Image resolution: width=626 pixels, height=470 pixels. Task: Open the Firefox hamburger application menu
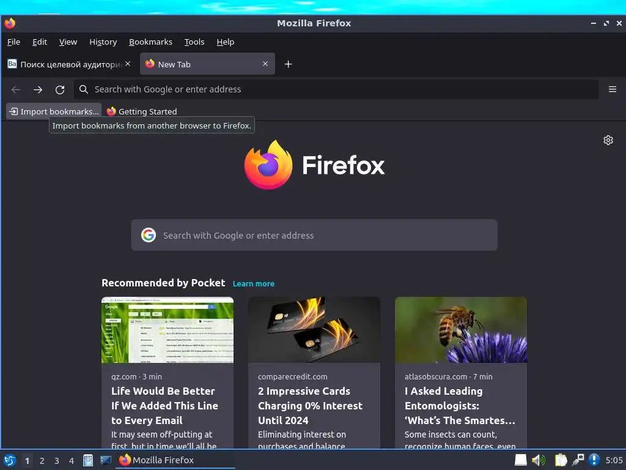[613, 89]
